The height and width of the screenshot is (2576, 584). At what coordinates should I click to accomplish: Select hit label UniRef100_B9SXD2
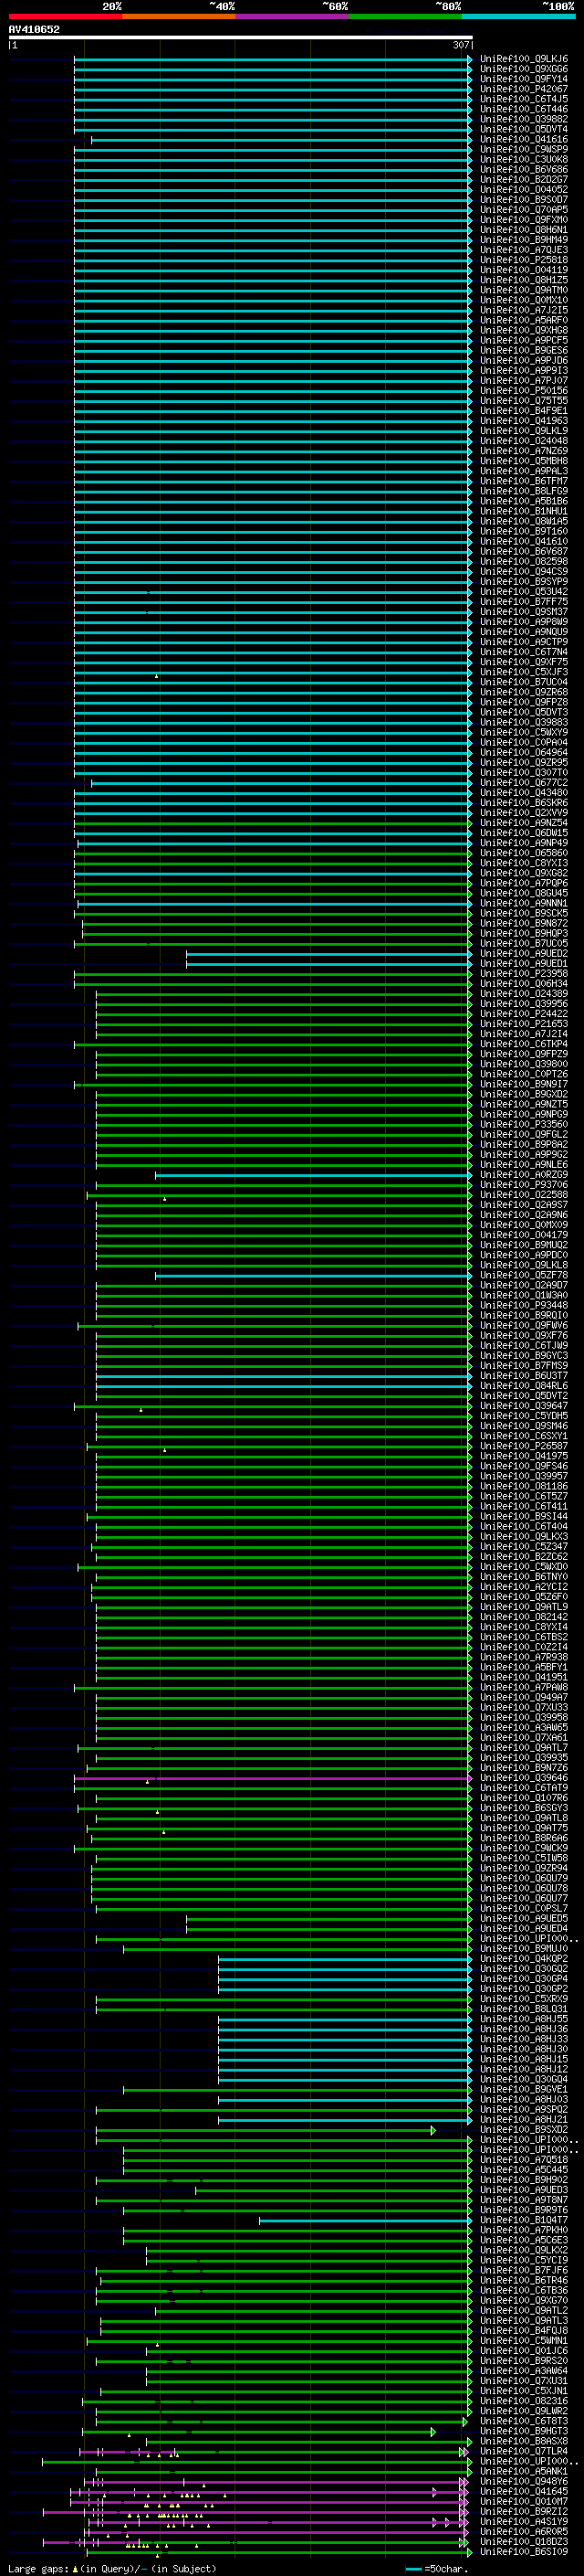pyautogui.click(x=524, y=2129)
